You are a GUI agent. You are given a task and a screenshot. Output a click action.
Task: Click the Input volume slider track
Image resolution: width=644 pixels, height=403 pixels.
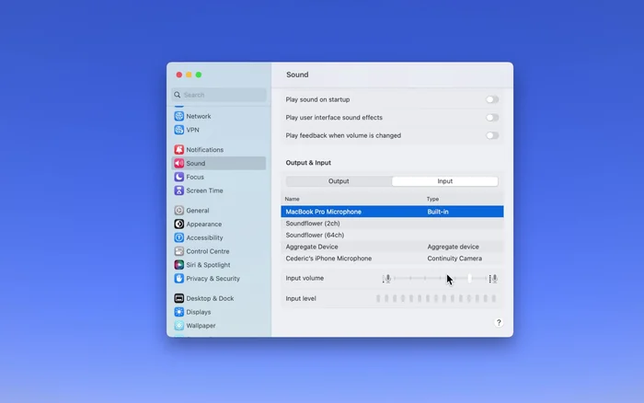click(x=432, y=278)
